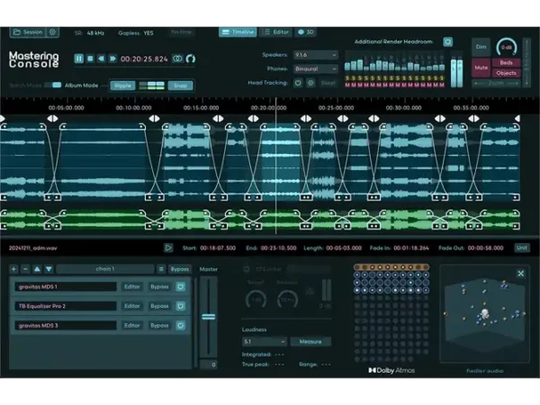Toggle power for gravitas MDS 3
This screenshot has height=405, width=540.
[181, 326]
